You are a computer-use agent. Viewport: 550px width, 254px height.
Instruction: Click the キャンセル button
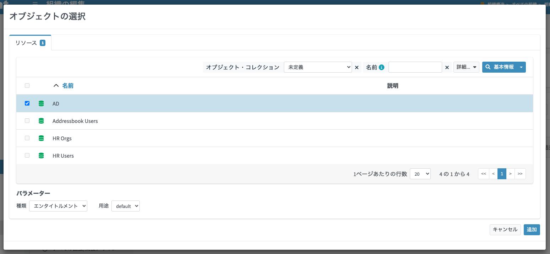(505, 230)
